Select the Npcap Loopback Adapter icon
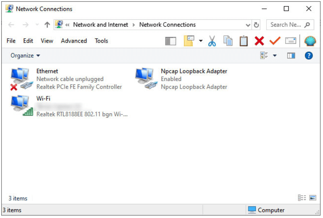Screen dimensions: 323x218 (147, 79)
